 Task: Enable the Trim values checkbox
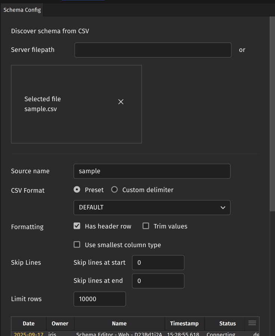[x=146, y=226]
